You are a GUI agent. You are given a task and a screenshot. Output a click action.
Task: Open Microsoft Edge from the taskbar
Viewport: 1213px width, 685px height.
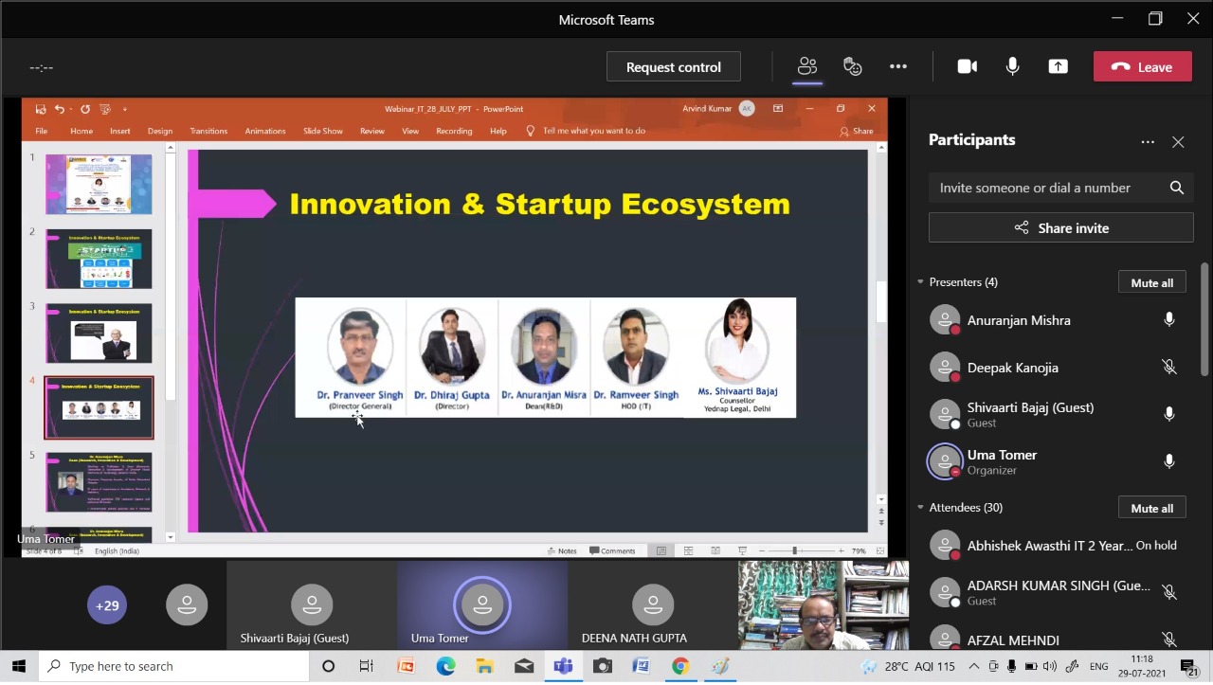click(x=445, y=666)
